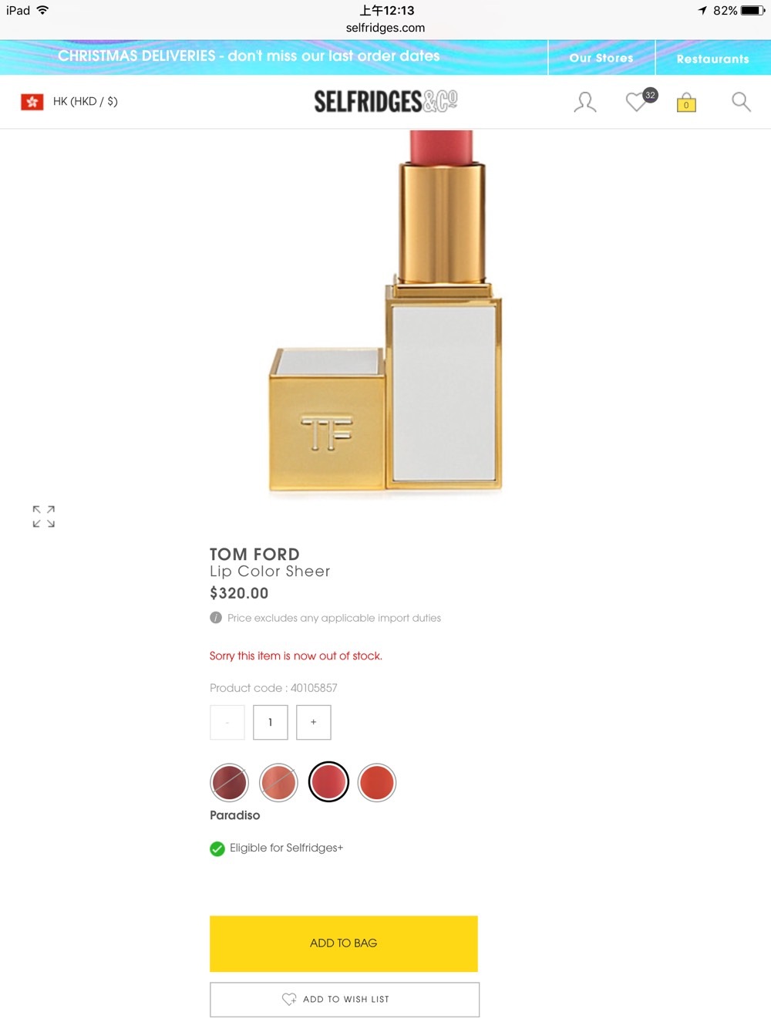Open the account profile icon
Viewport: 771px width, 1029px height.
pyautogui.click(x=585, y=102)
